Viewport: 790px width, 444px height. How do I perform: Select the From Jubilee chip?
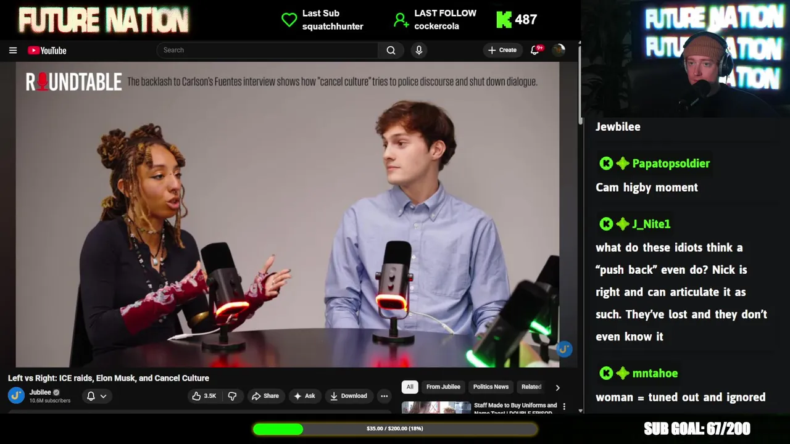tap(443, 387)
